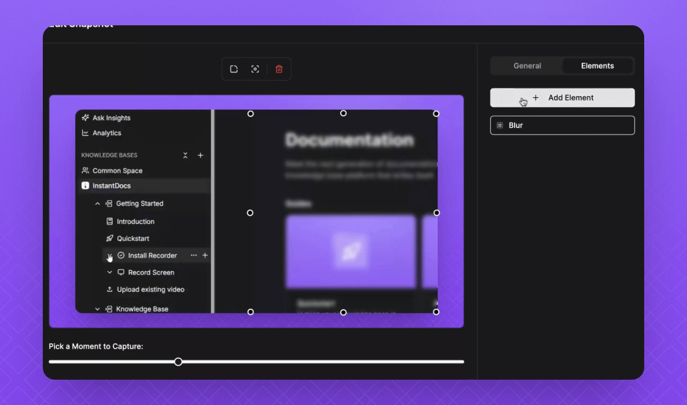Open Analytics in the preview sidebar
The image size is (687, 405).
(x=106, y=133)
